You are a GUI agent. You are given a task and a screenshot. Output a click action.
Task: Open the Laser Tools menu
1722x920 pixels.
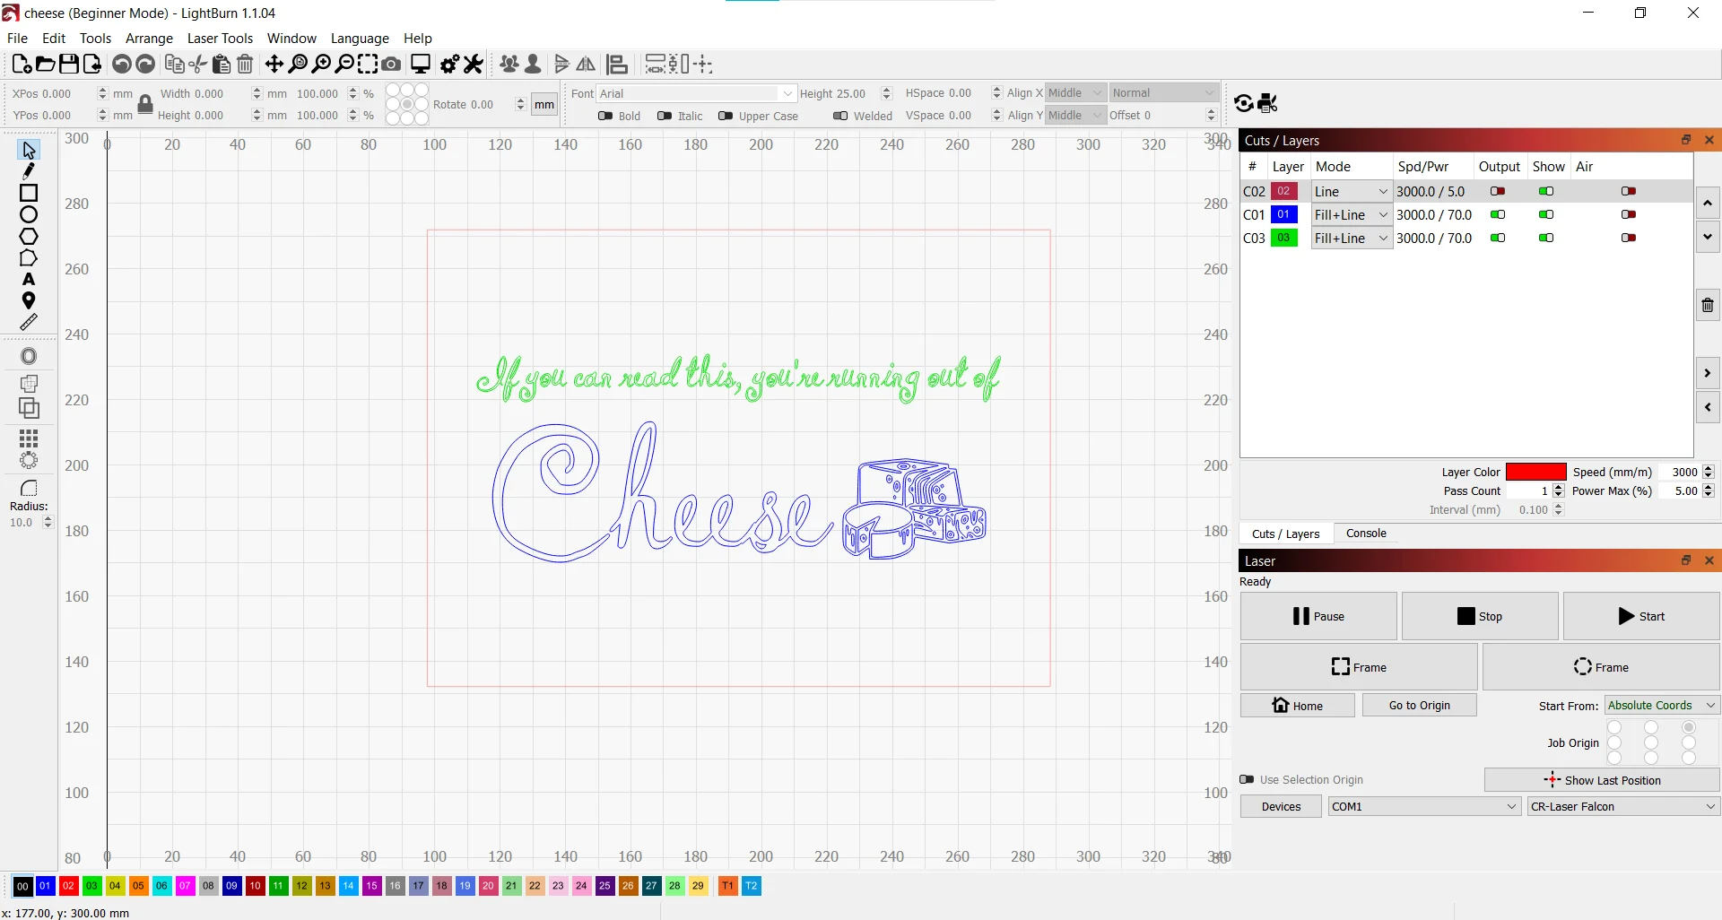[220, 39]
